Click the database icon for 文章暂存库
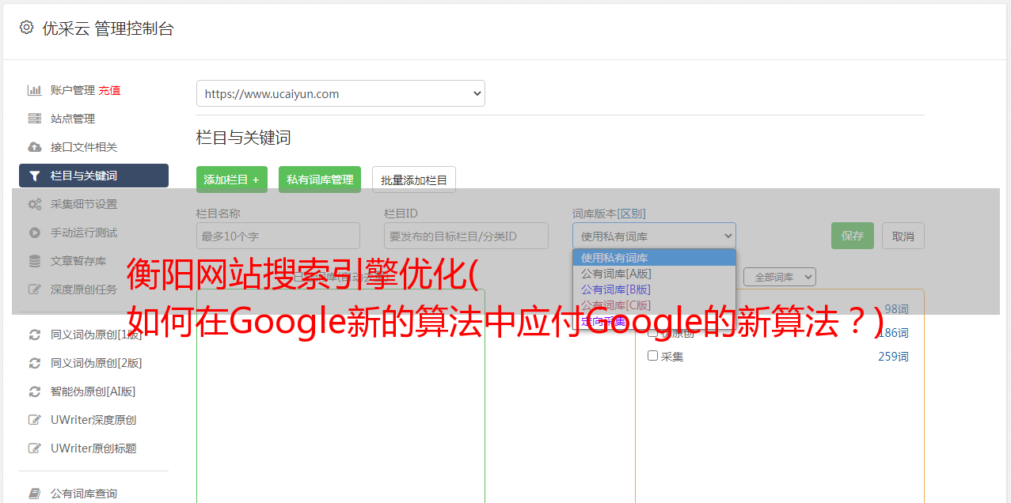1011x503 pixels. tap(35, 261)
